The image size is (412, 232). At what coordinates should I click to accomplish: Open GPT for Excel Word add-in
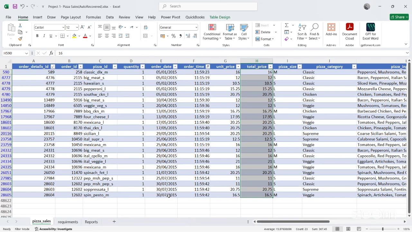[370, 32]
